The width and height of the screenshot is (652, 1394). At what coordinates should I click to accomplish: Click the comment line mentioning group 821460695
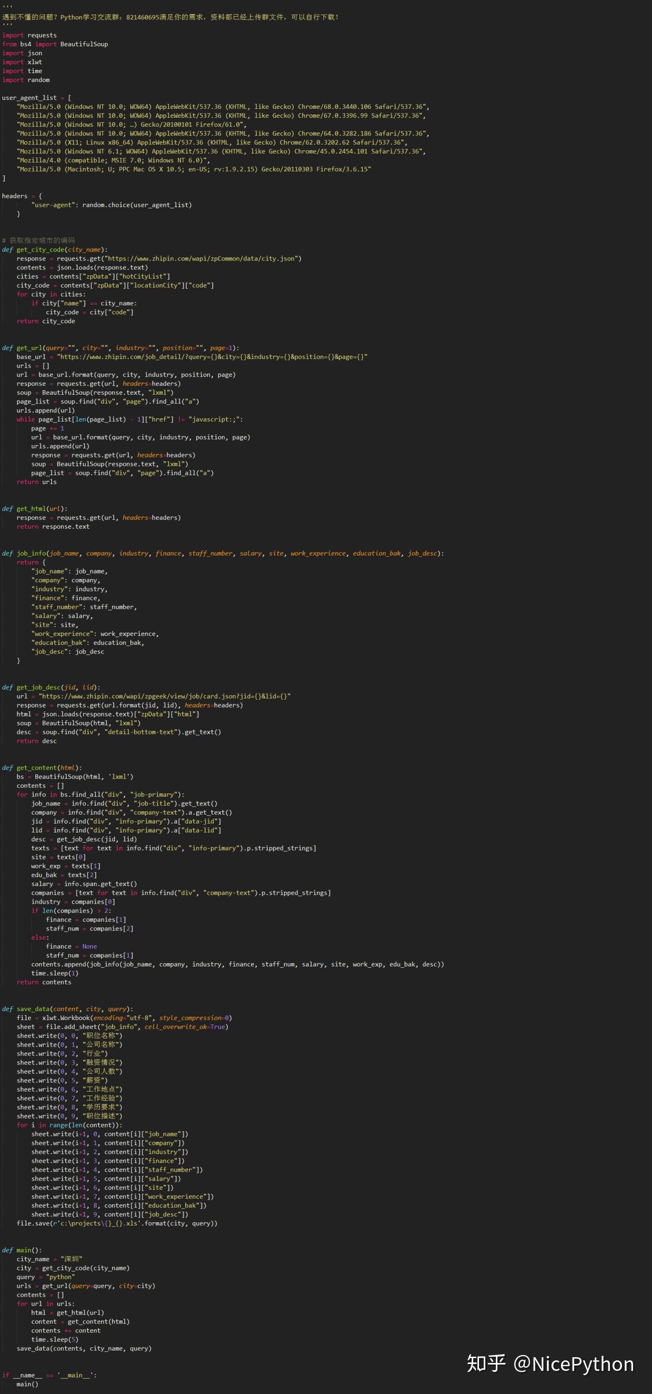(x=170, y=17)
